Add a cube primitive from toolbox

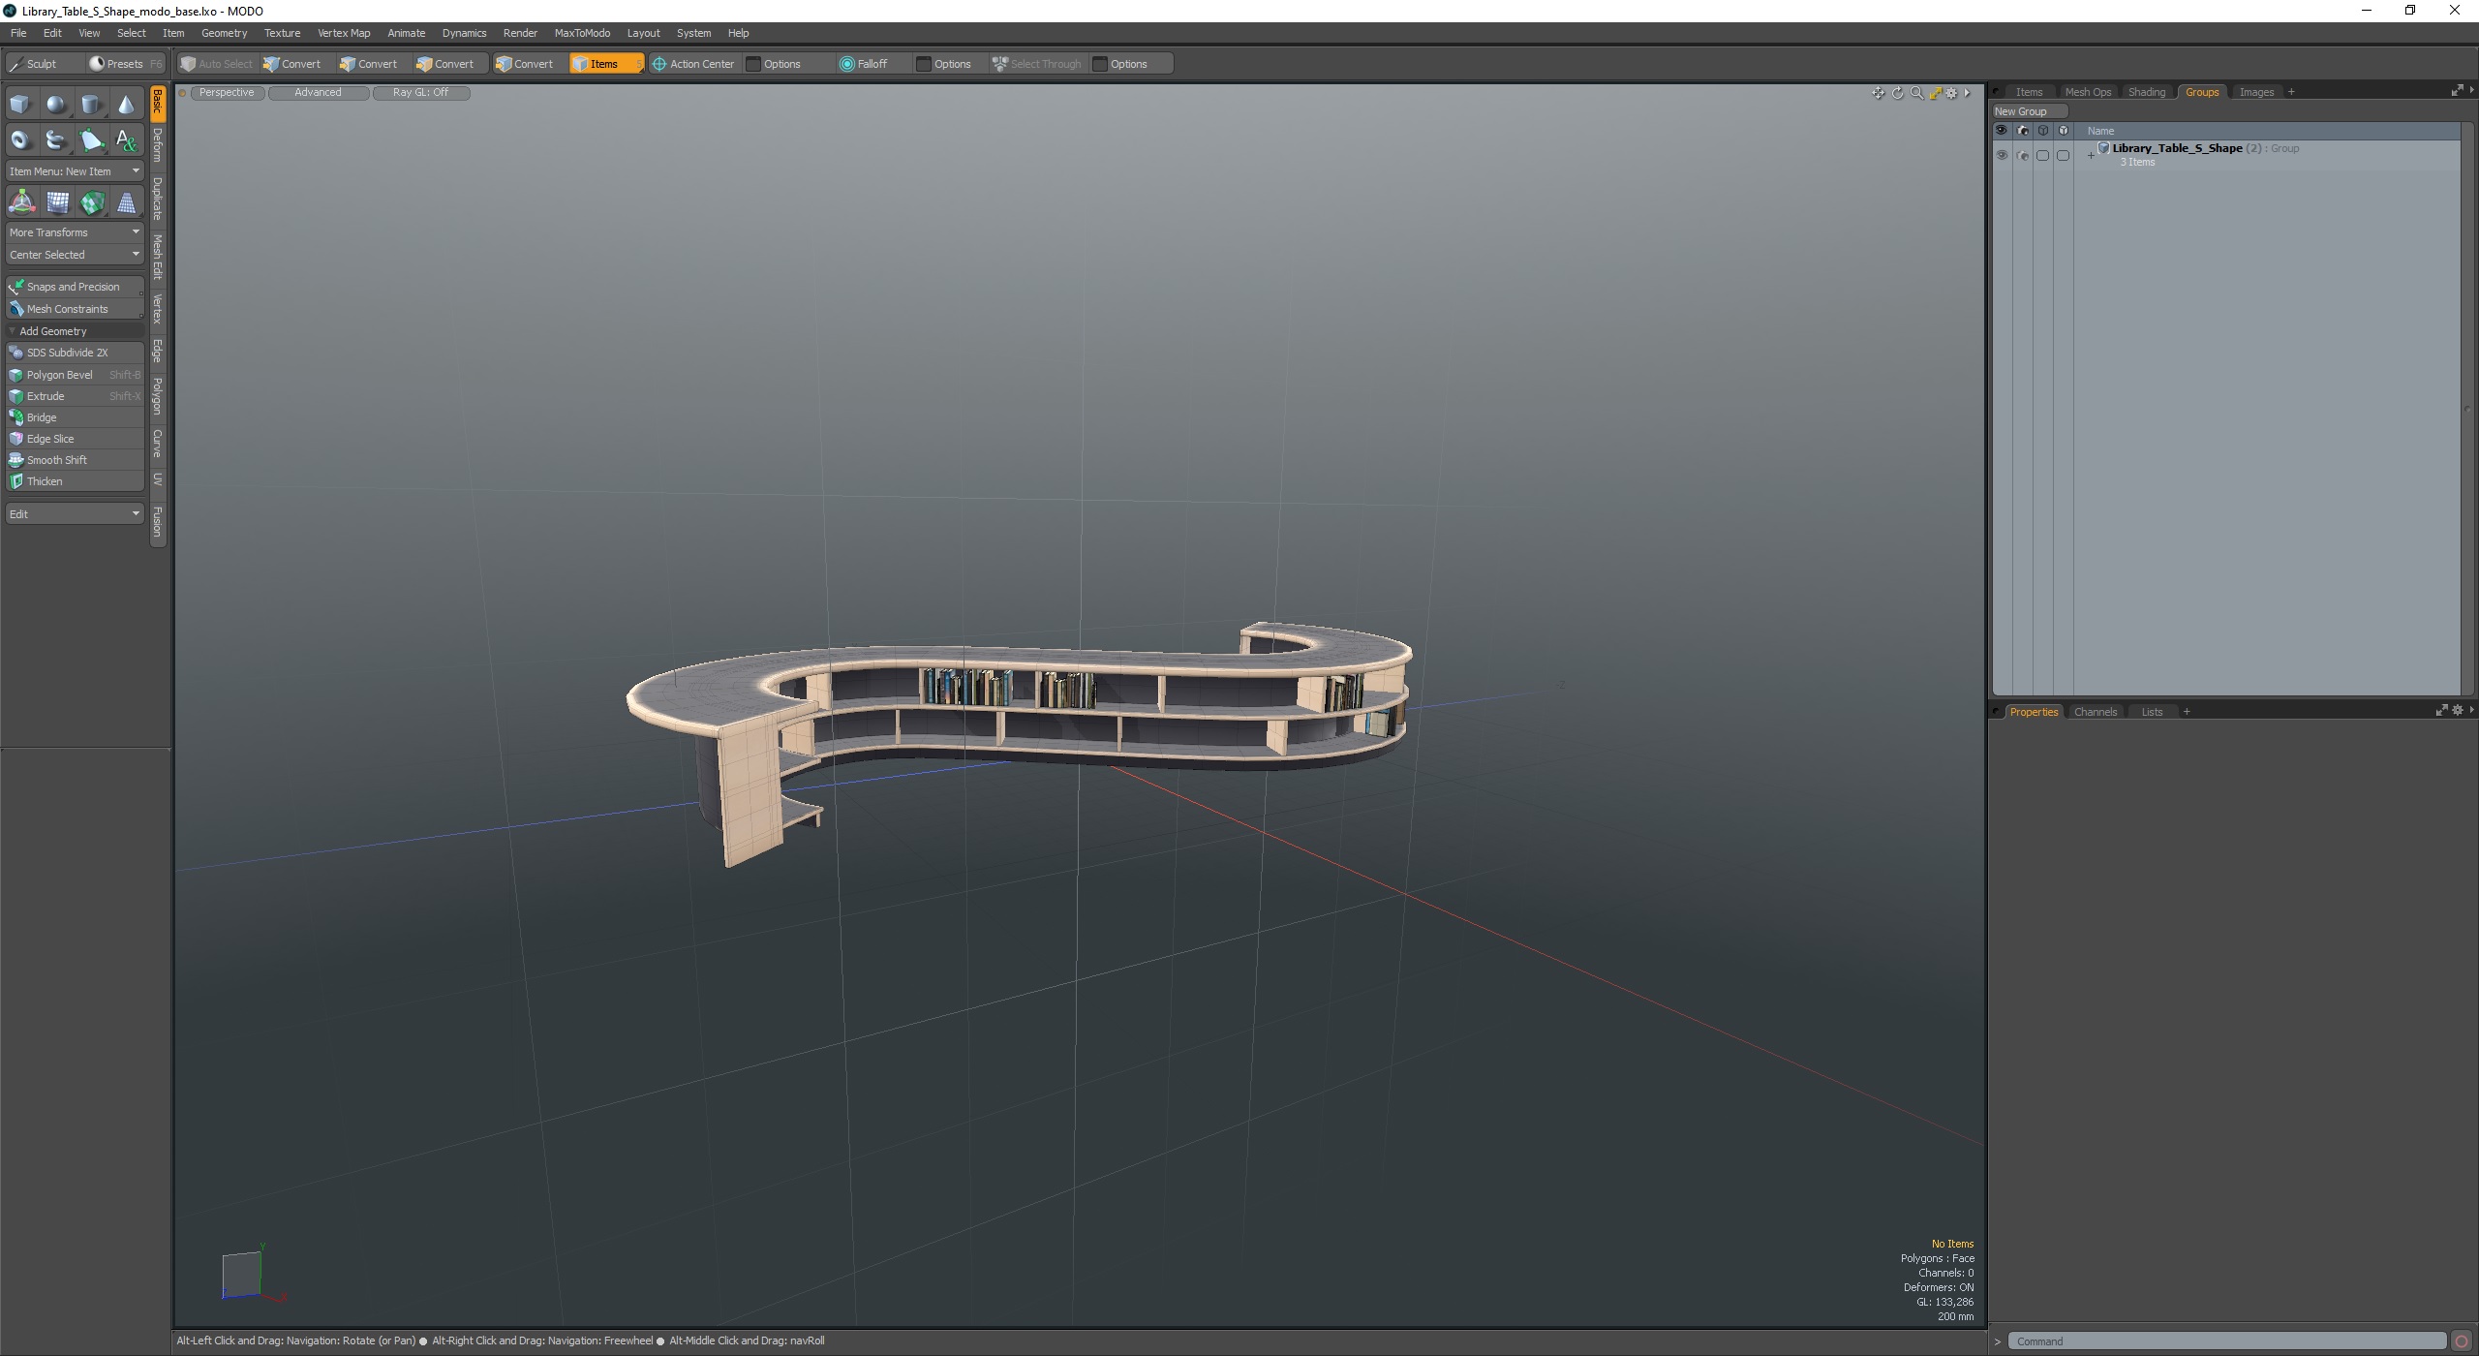pyautogui.click(x=20, y=105)
